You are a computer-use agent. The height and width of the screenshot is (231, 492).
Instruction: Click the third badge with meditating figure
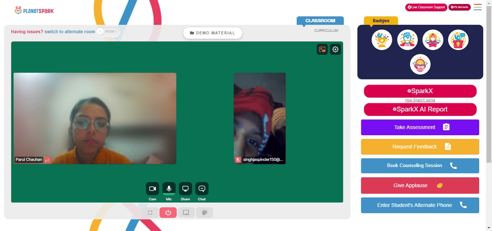click(x=432, y=40)
